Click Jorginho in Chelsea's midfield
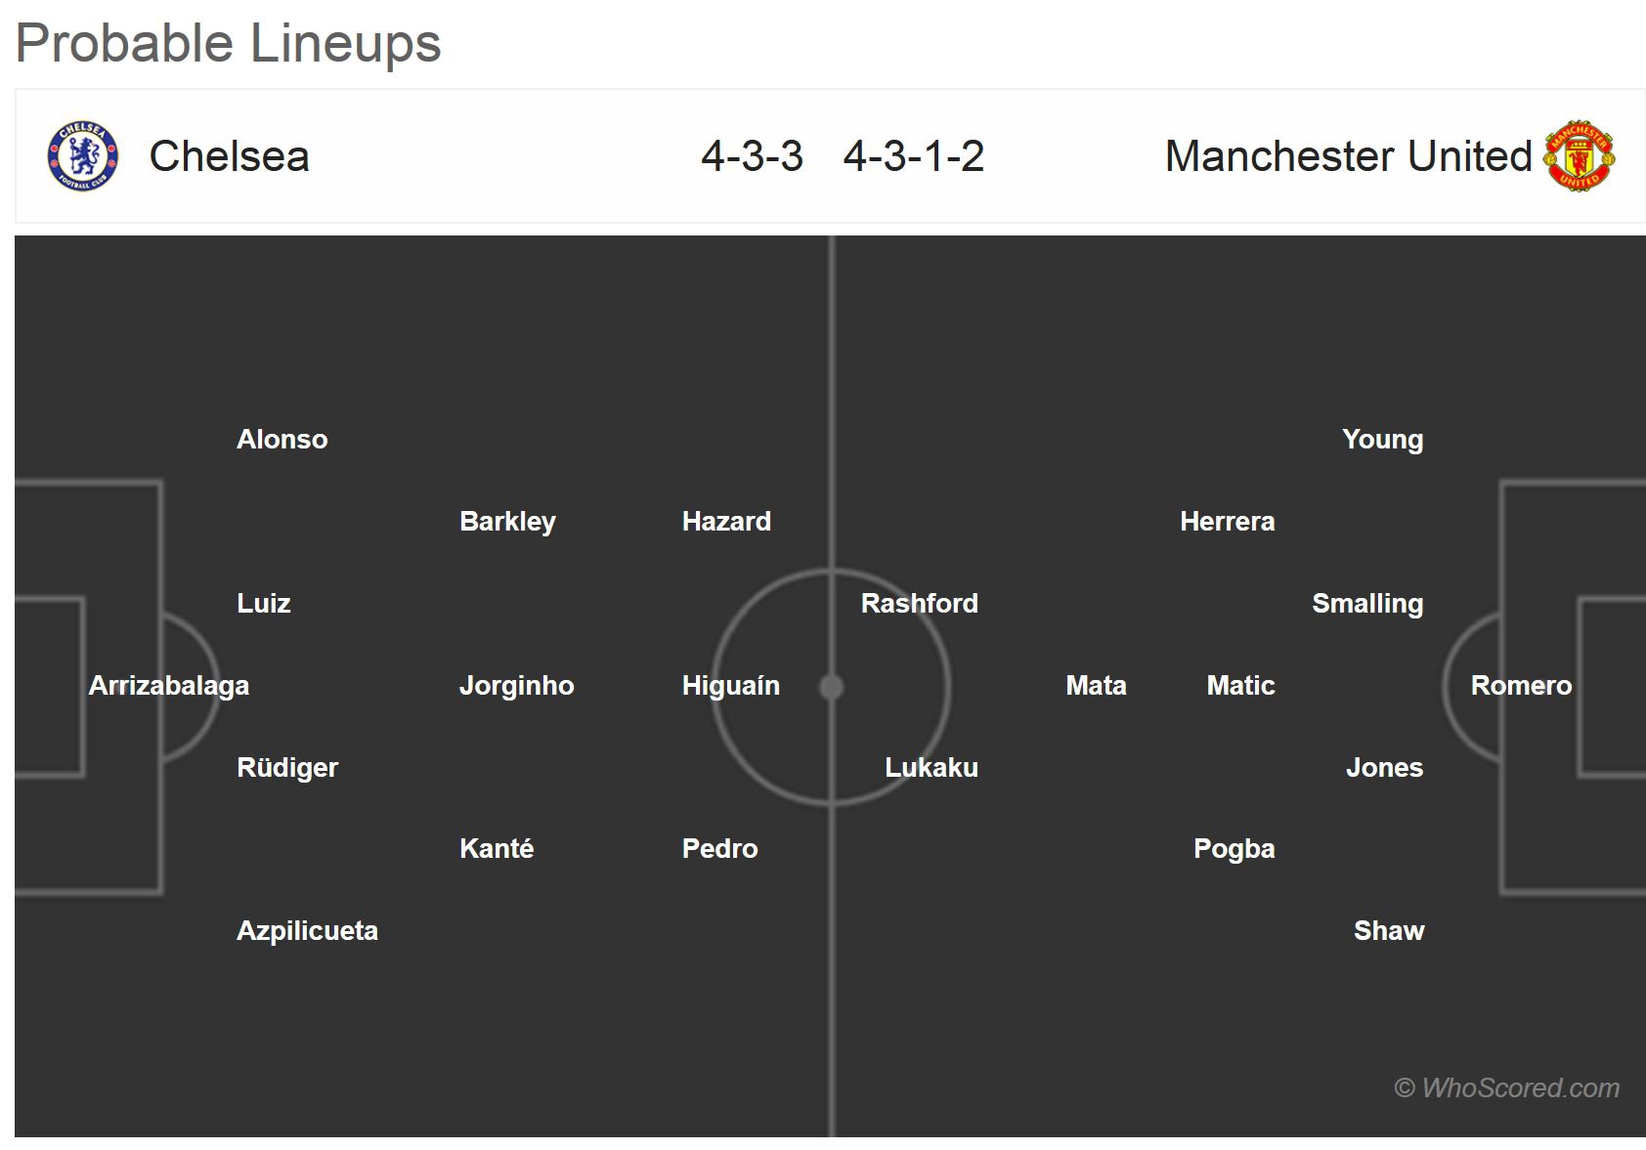The height and width of the screenshot is (1150, 1646). coord(516,686)
